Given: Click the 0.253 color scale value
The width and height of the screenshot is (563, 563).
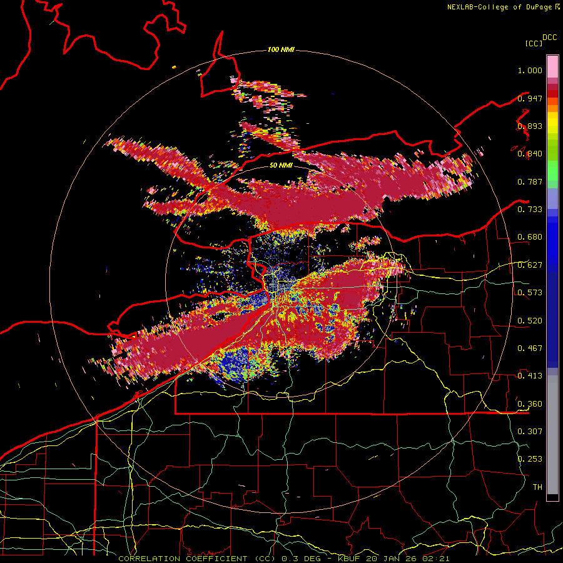Looking at the screenshot, I should coord(530,459).
